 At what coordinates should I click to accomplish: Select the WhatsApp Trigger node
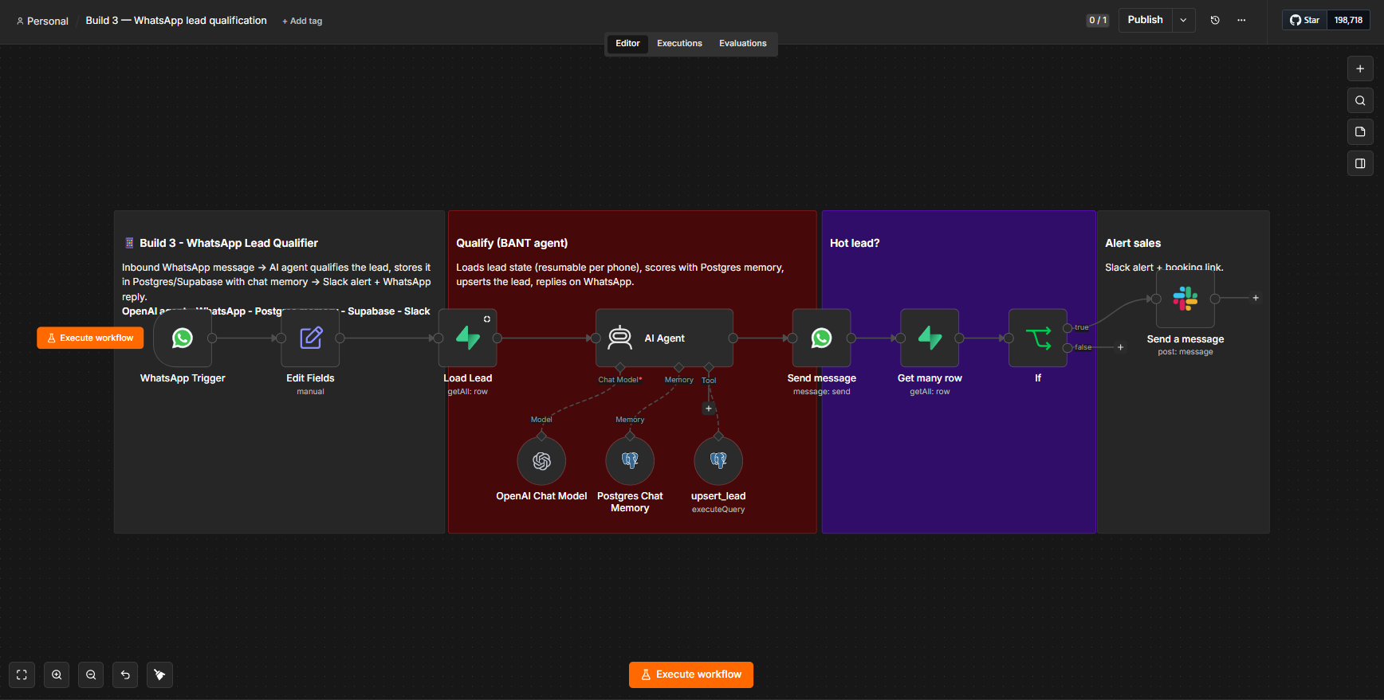183,338
